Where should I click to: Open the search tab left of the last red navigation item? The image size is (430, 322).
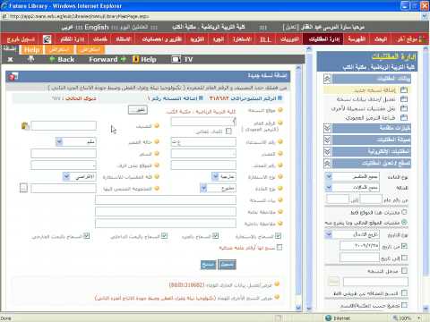(381, 39)
